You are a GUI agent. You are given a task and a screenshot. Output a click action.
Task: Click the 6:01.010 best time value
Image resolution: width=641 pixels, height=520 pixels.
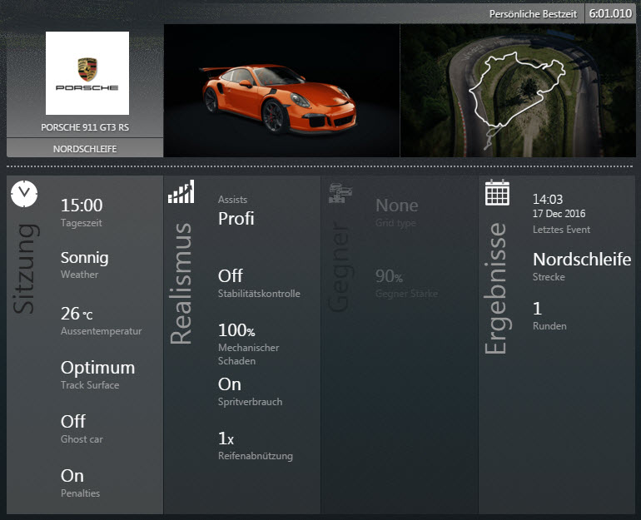click(x=610, y=13)
